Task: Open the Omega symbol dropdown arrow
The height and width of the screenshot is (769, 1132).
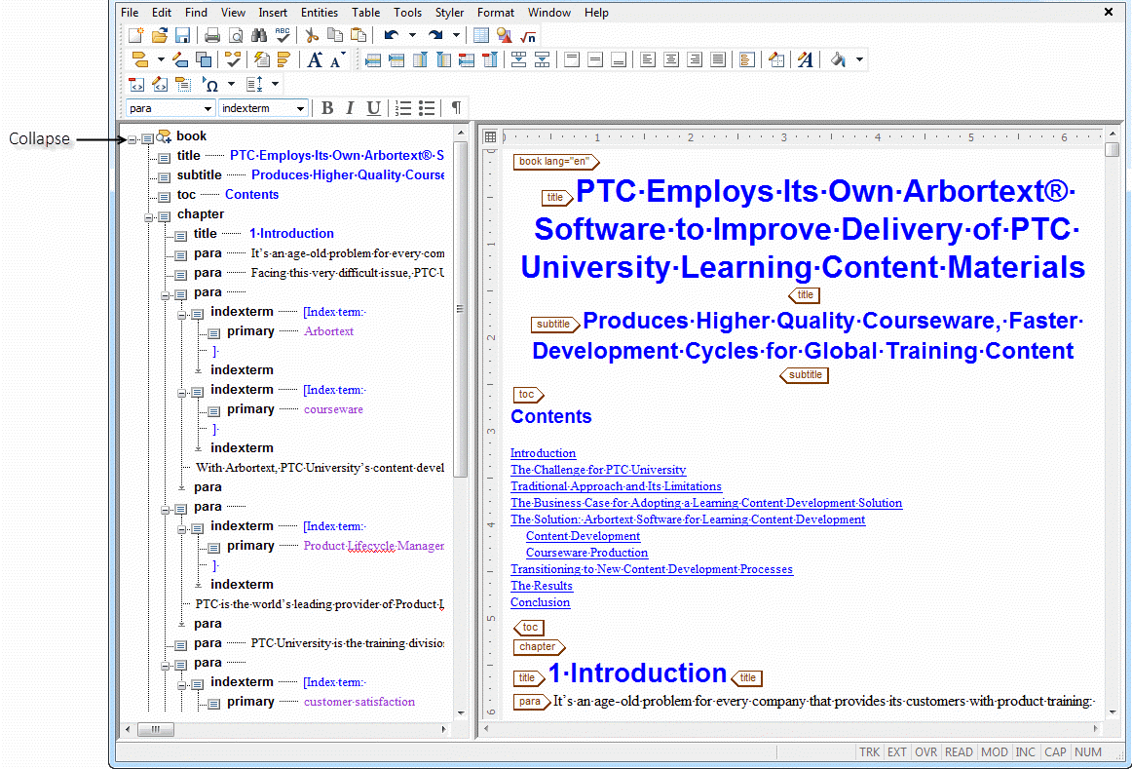Action: pos(231,85)
